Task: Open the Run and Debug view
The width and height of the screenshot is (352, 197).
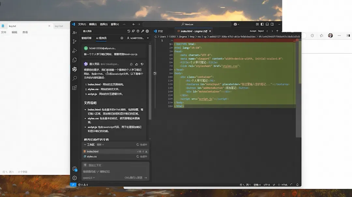Action: click(75, 51)
